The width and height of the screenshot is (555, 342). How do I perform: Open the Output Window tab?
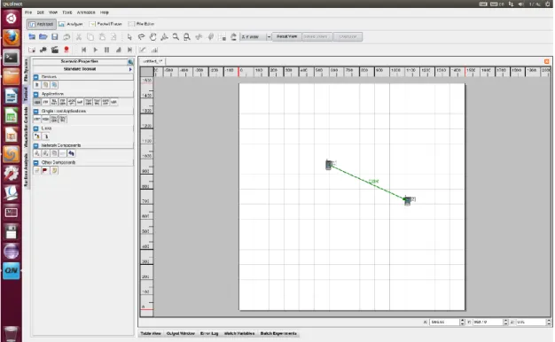point(181,333)
